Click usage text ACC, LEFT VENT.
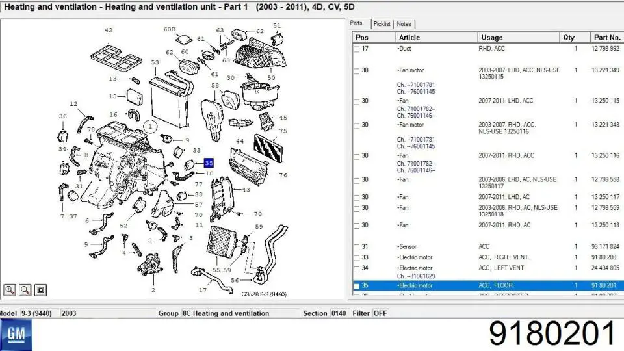Image resolution: width=624 pixels, height=351 pixels. pos(502,268)
